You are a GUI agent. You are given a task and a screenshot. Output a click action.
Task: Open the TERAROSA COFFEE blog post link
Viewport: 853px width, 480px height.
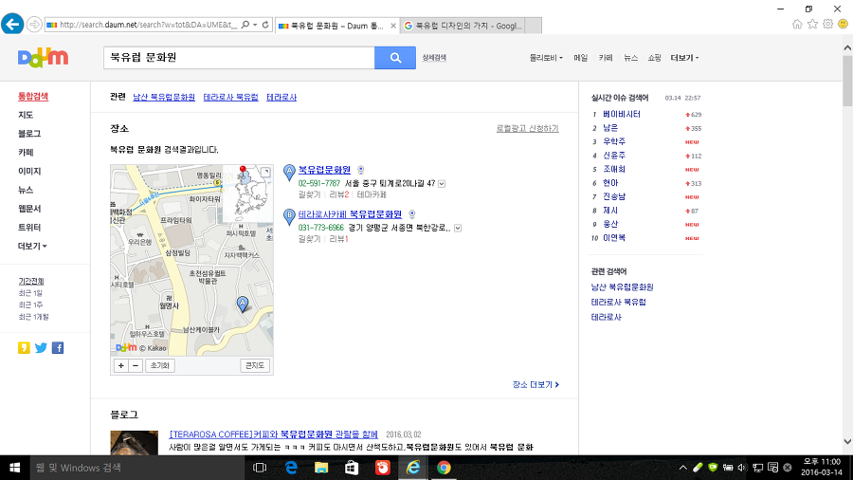click(274, 434)
